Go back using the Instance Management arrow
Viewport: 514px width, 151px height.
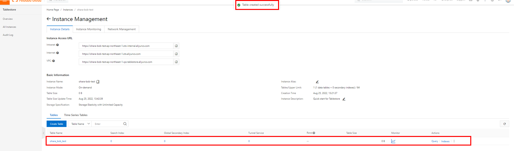49,19
